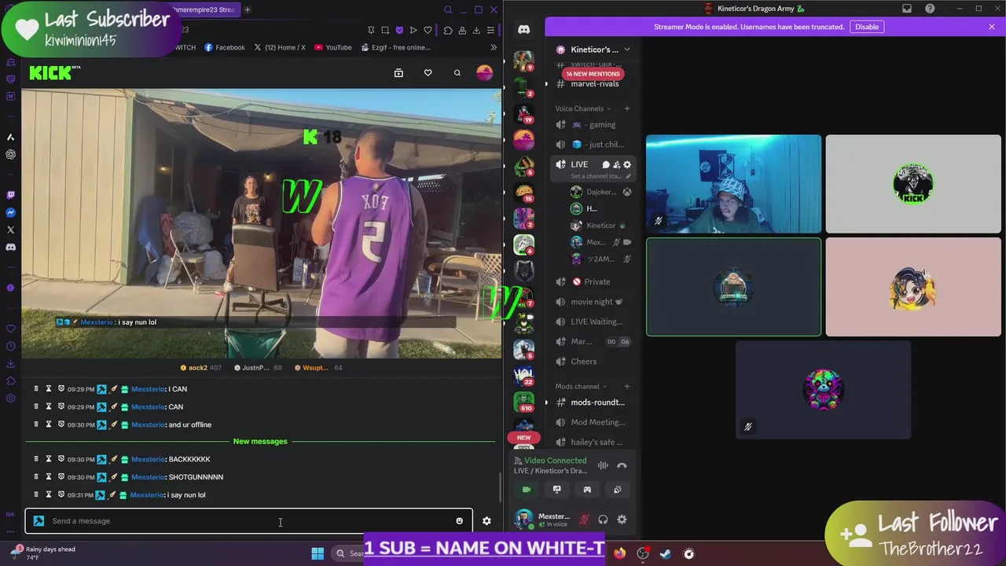
Task: Open mods-roundtable text channel
Action: pos(595,402)
